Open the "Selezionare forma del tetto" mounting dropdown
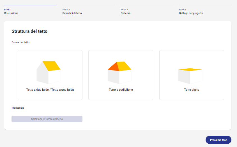 pos(47,119)
